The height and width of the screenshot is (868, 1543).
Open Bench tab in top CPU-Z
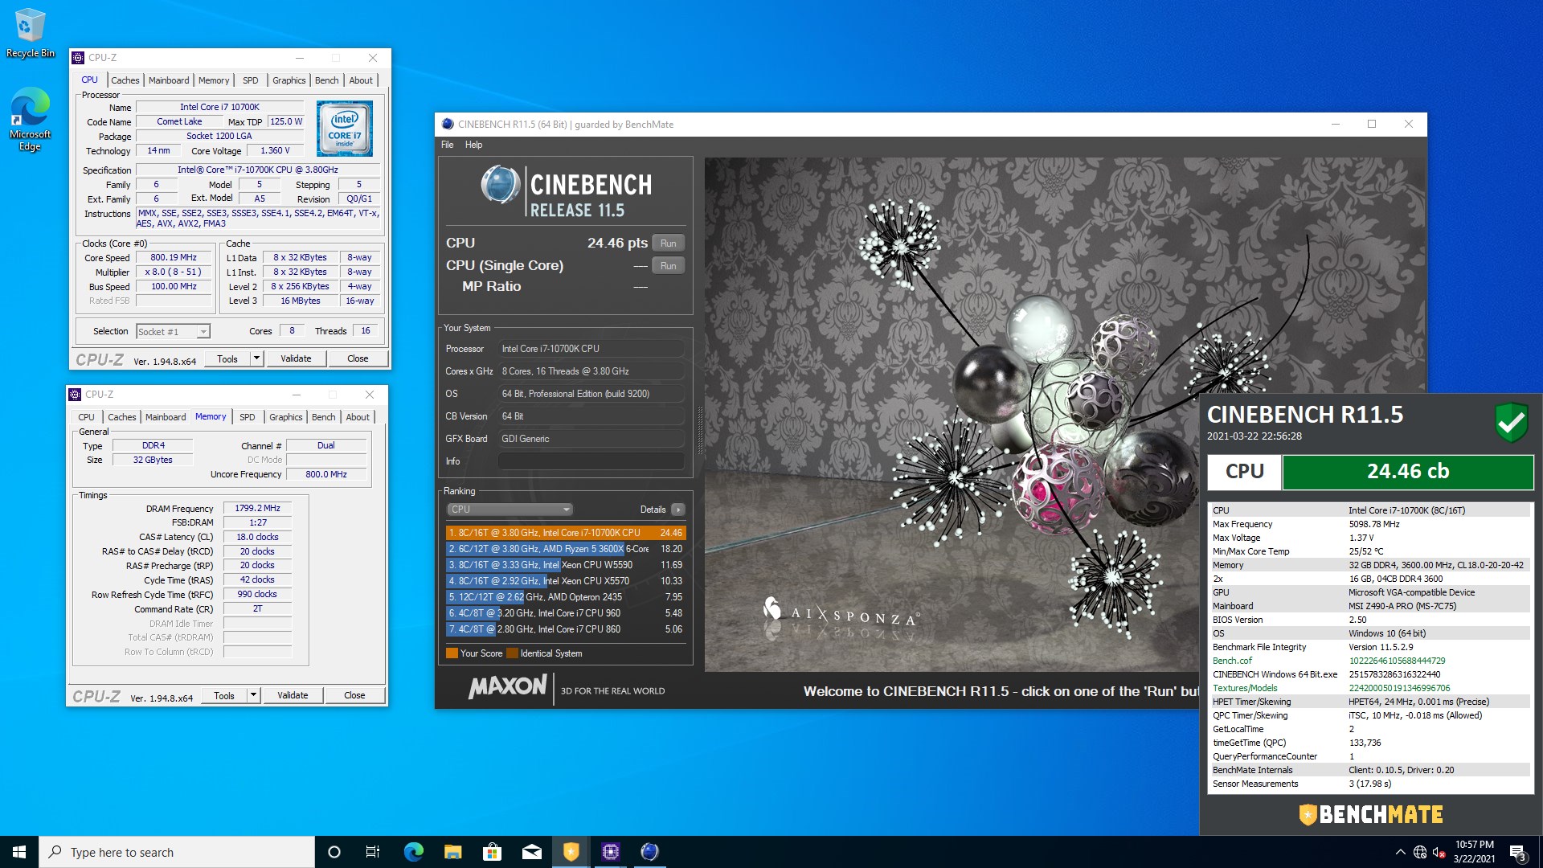pyautogui.click(x=326, y=80)
